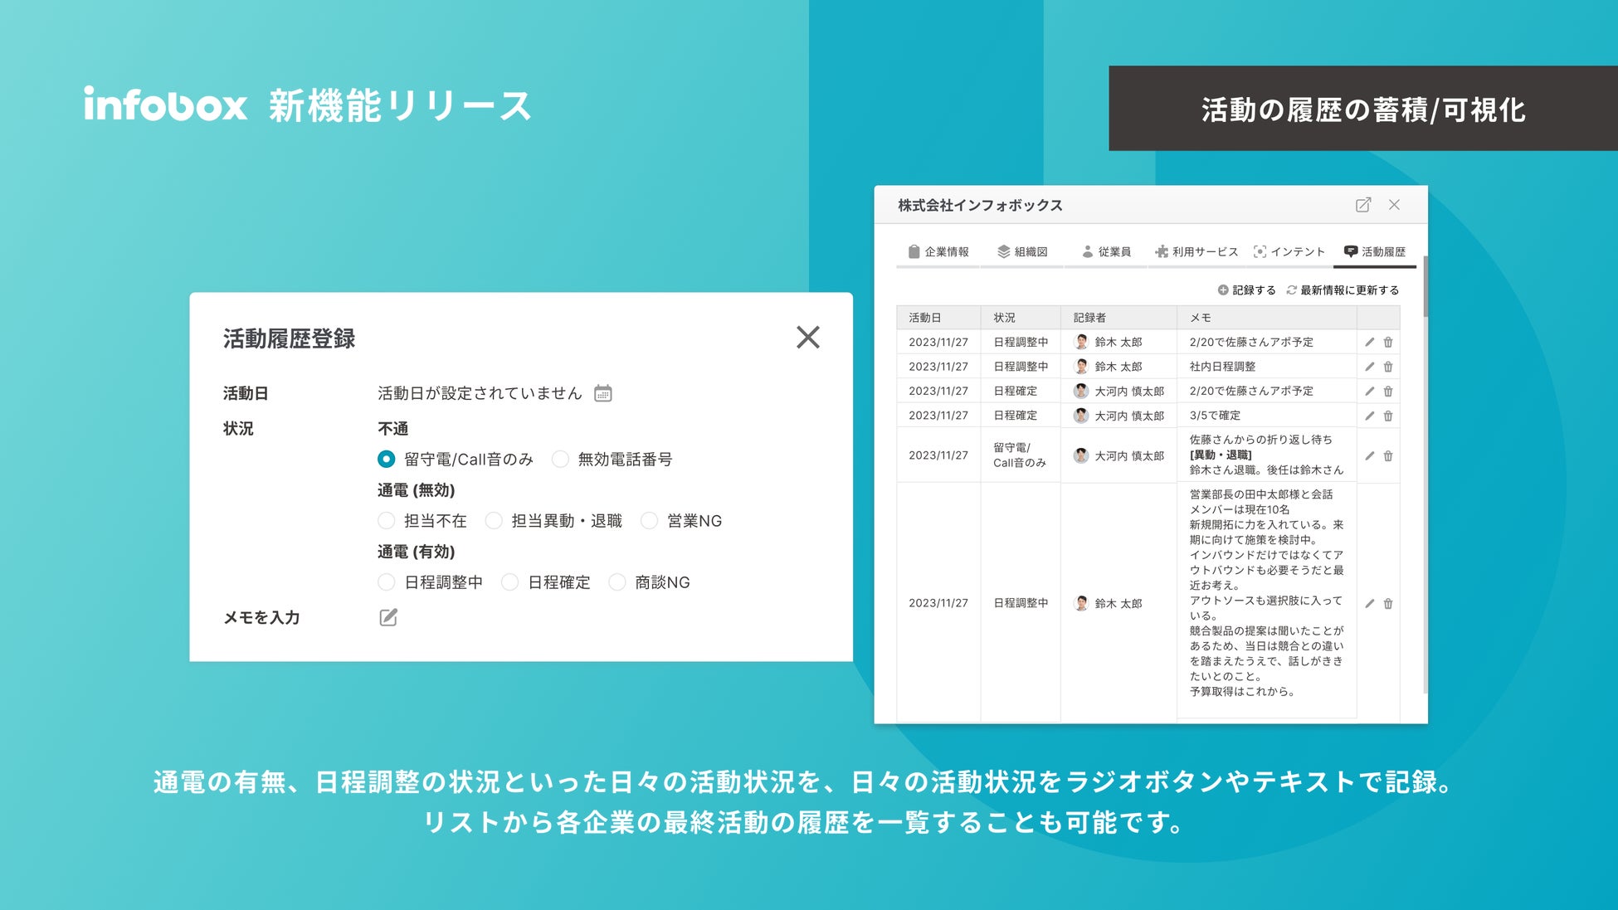Edit the 3/5で確定 activity row

click(x=1370, y=416)
